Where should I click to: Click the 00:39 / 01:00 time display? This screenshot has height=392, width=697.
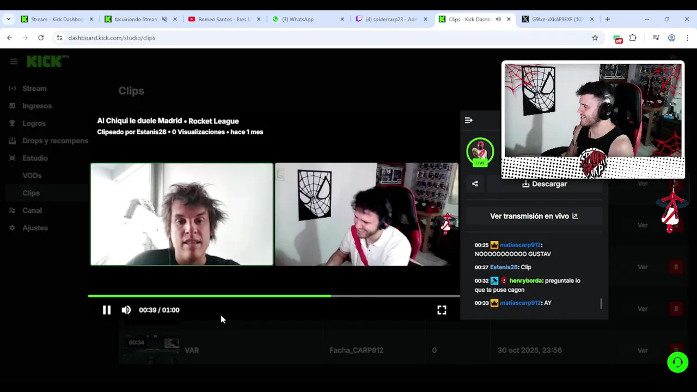tap(159, 310)
